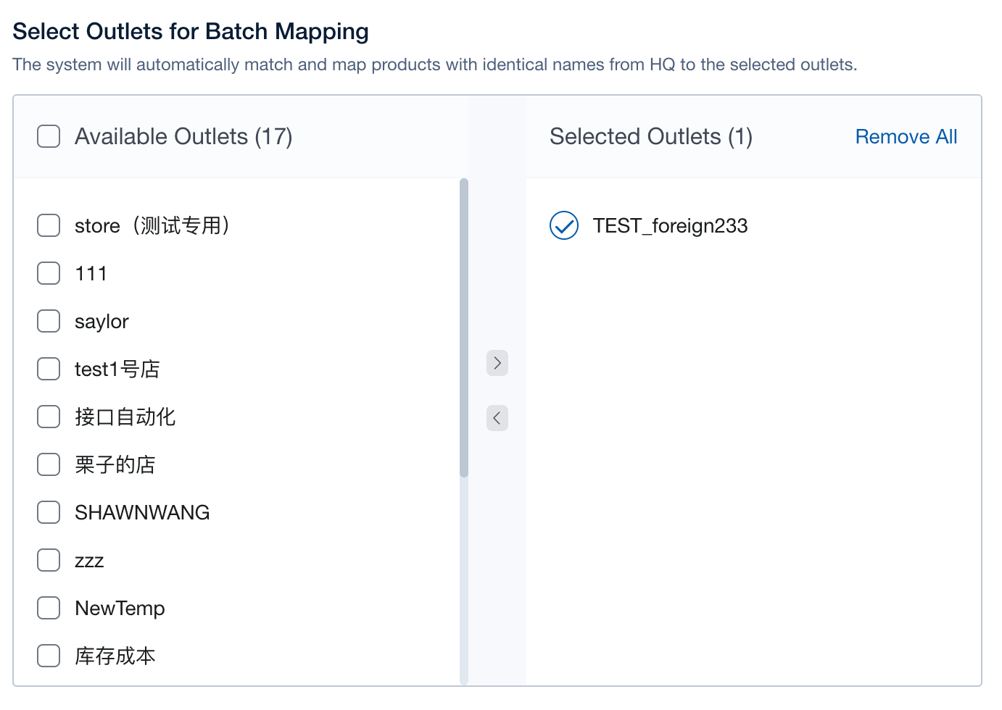Tick the checkbox for outlet 111
The width and height of the screenshot is (1002, 710).
pos(49,273)
